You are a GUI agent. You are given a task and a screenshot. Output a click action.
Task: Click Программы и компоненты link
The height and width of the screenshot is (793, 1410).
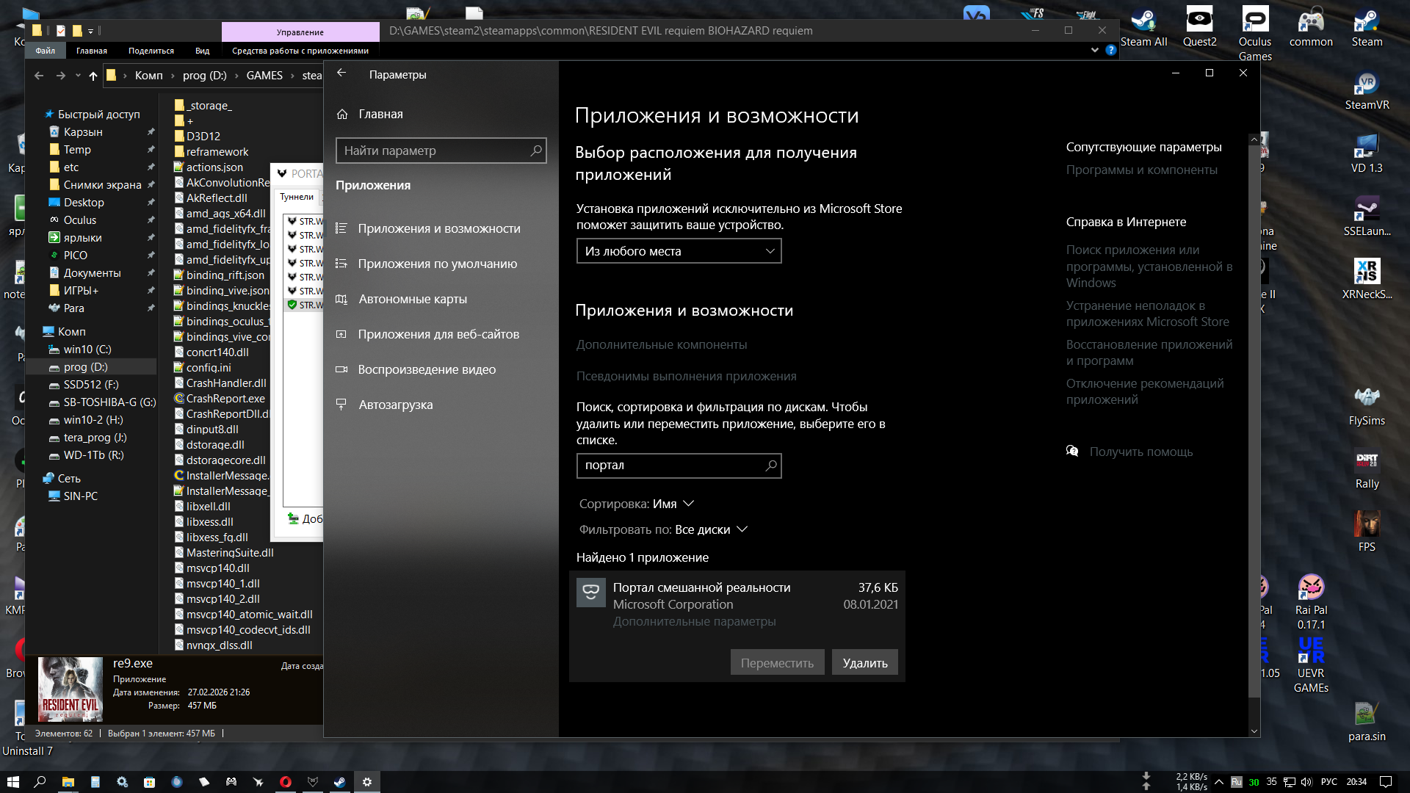[x=1141, y=170]
